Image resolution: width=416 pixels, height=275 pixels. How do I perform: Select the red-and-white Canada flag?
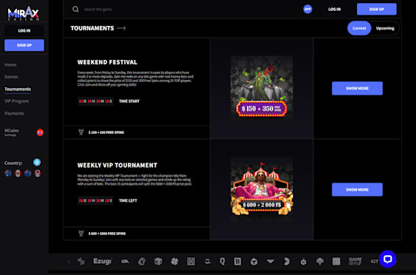point(18,173)
